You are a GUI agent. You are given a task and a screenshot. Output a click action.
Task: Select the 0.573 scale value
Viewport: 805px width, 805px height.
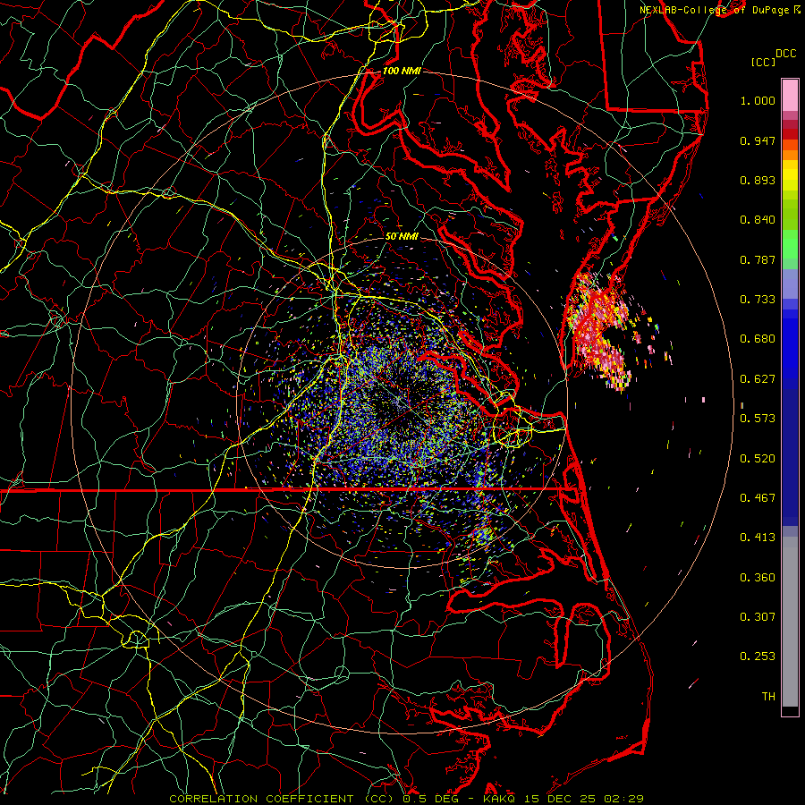(x=758, y=419)
